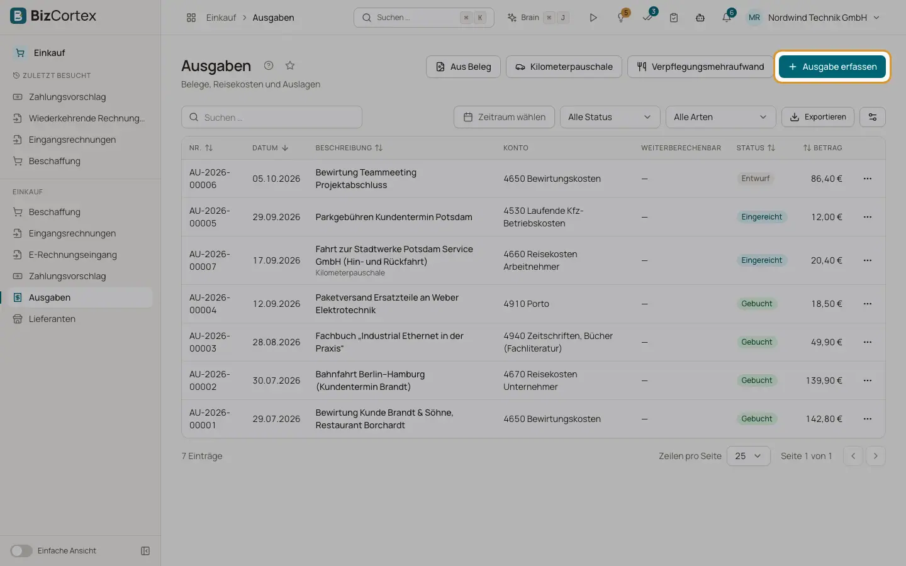Screen dimensions: 906x566
Task: Open row actions menu for AU-2026-00004
Action: coord(868,304)
